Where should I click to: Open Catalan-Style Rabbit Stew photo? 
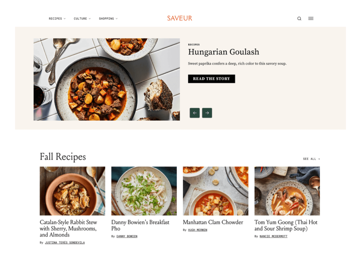click(73, 191)
